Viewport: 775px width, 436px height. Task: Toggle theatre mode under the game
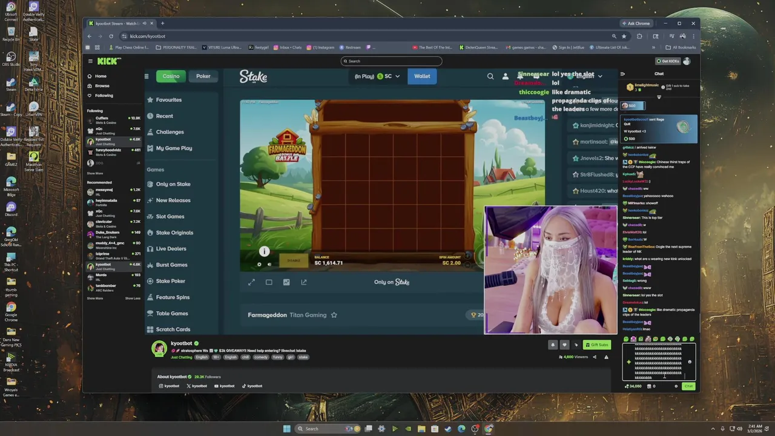click(x=269, y=282)
